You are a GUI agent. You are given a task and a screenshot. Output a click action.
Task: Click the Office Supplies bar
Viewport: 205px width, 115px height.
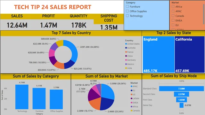[x=56, y=99]
